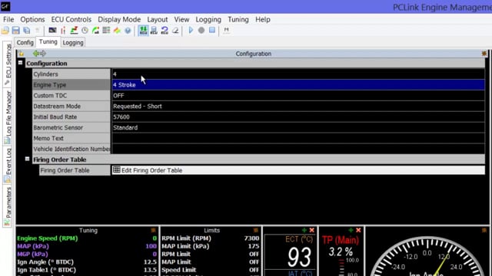Select Datastream Mode Requested - Short value
The image size is (492, 276).
point(298,106)
